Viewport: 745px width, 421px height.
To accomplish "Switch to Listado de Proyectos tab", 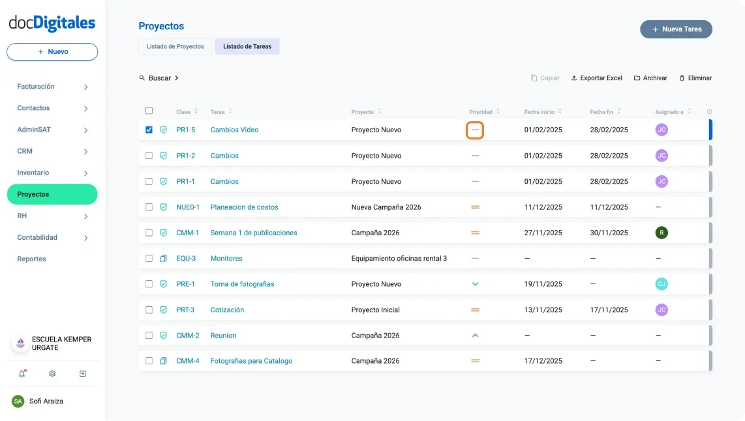I will point(175,47).
